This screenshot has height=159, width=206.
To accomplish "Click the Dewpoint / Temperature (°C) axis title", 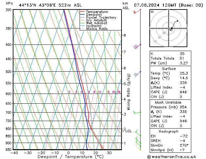I will point(70,157).
